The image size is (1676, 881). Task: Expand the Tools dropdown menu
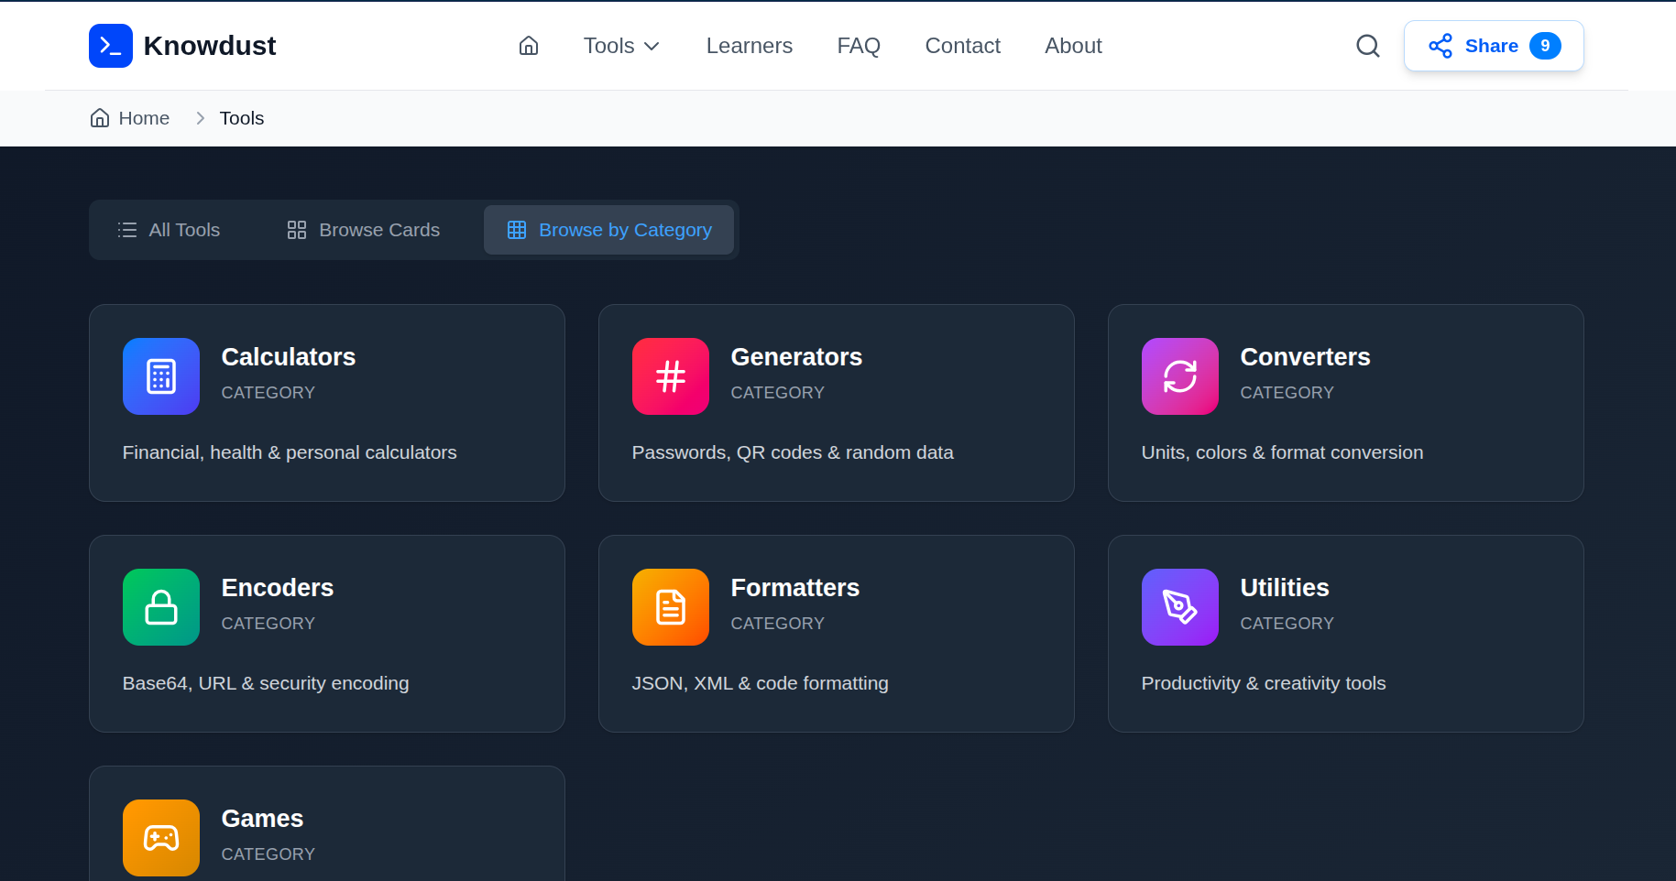621,46
